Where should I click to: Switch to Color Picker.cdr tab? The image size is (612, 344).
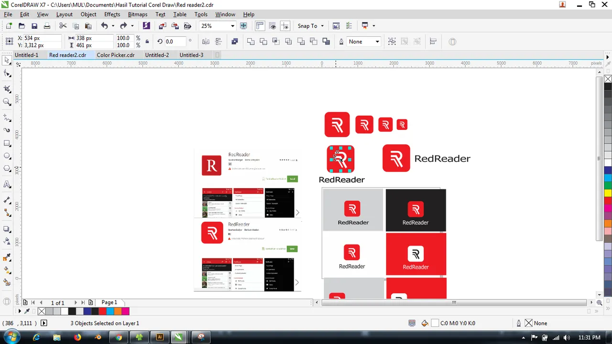(115, 55)
